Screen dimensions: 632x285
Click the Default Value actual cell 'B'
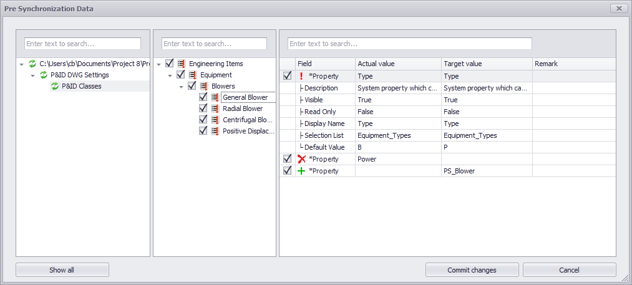click(x=398, y=147)
